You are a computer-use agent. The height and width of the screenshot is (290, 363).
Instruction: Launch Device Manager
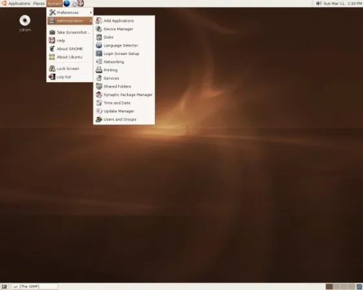click(124, 29)
